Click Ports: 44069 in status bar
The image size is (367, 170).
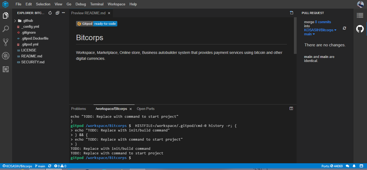(332, 166)
